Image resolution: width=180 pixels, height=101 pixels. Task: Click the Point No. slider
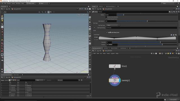pos(144,42)
